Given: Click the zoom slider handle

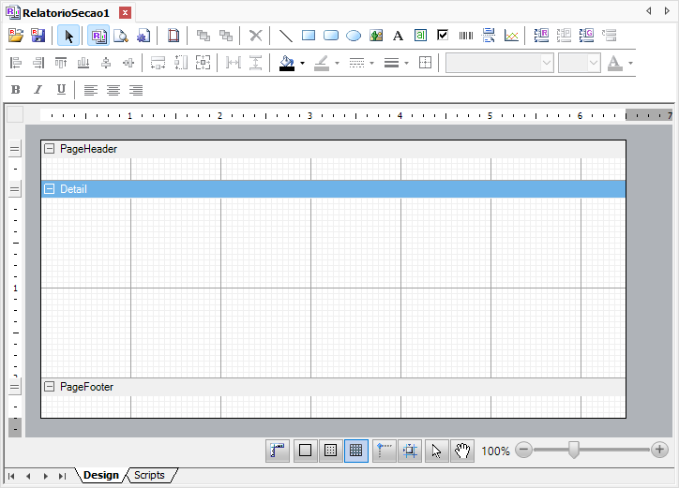Looking at the screenshot, I should (573, 451).
